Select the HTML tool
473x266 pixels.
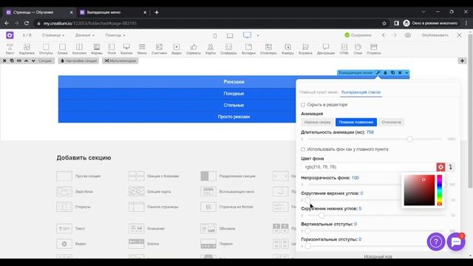pyautogui.click(x=344, y=49)
